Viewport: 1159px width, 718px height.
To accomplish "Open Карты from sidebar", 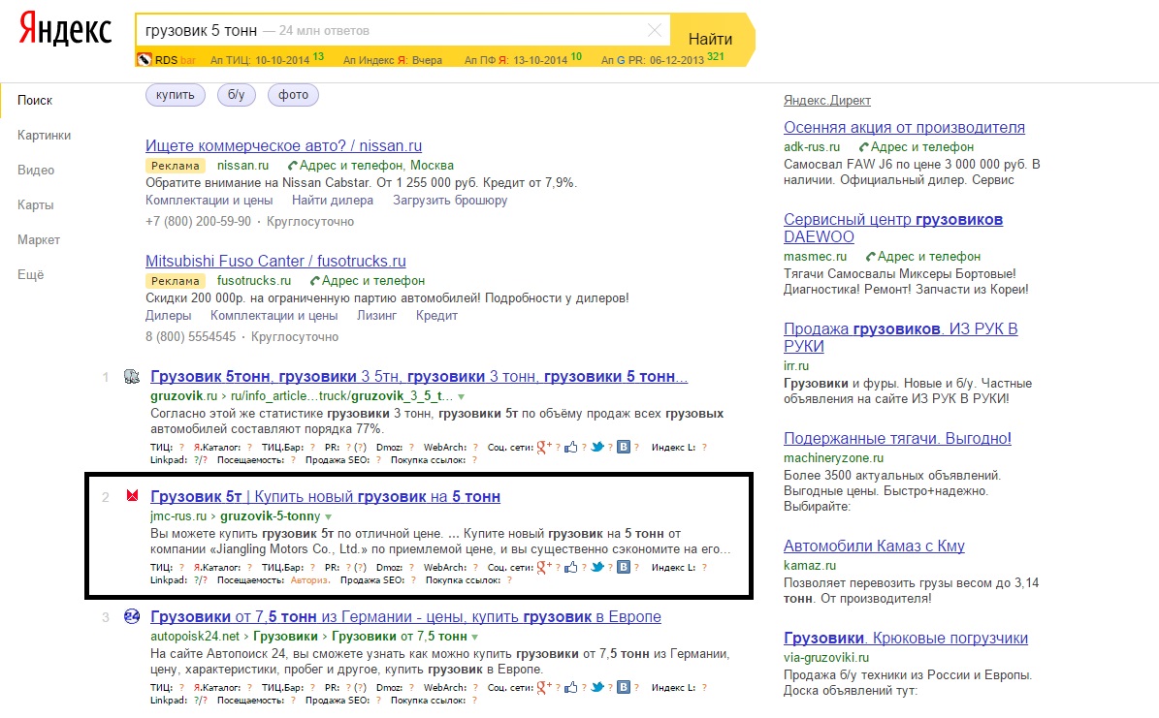I will click(x=36, y=204).
